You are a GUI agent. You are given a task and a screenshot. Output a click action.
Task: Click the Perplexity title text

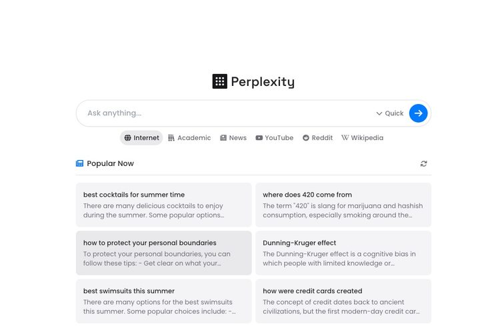pyautogui.click(x=263, y=82)
